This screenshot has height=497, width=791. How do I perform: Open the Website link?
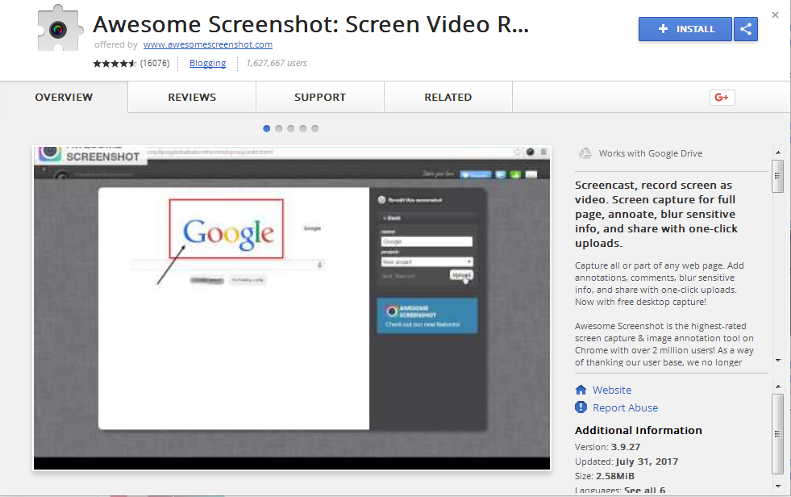click(612, 390)
